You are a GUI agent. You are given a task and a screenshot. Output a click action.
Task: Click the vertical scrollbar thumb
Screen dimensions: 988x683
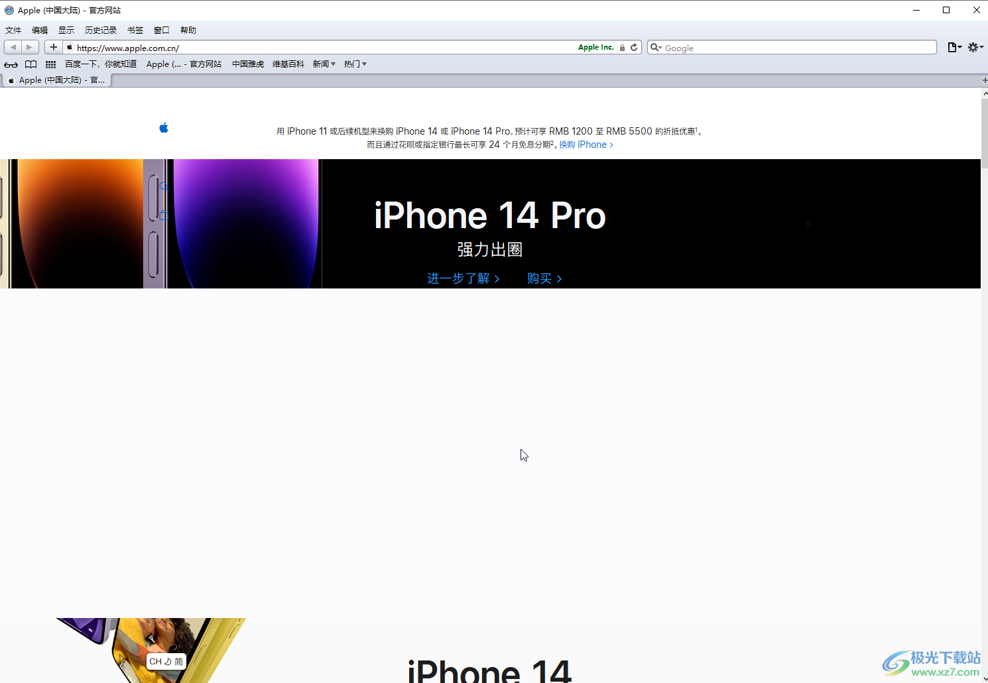[x=985, y=133]
